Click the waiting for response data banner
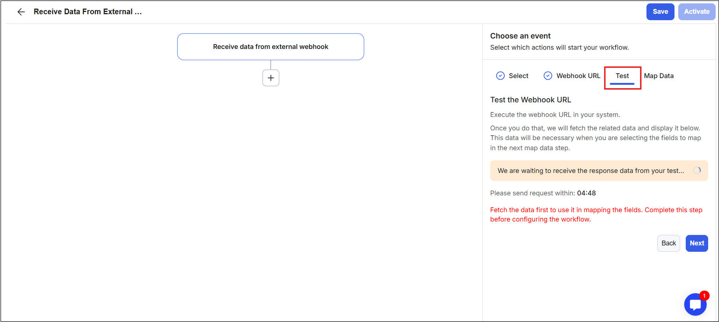The image size is (719, 322). 591,171
